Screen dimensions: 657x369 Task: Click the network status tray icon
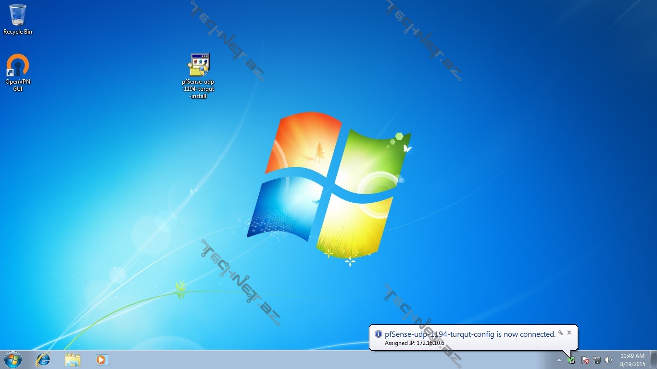597,360
